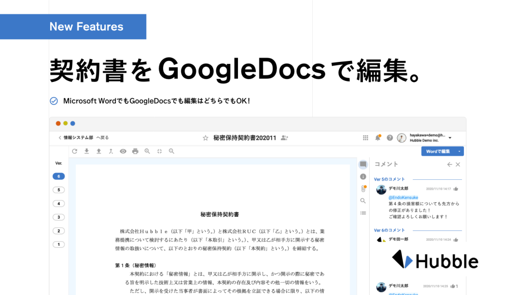The height and width of the screenshot is (295, 525).
Task: Like デモ川太郎's 14:17 comment
Action: click(x=456, y=188)
